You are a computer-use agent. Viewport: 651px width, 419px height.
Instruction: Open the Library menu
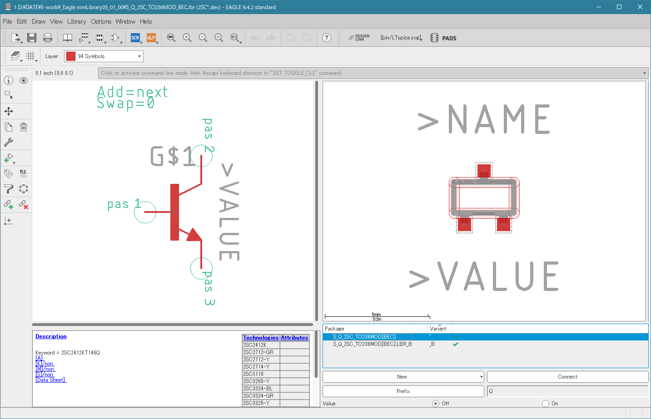coord(76,21)
